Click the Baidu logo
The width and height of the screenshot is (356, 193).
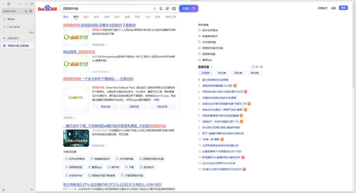pyautogui.click(x=48, y=8)
